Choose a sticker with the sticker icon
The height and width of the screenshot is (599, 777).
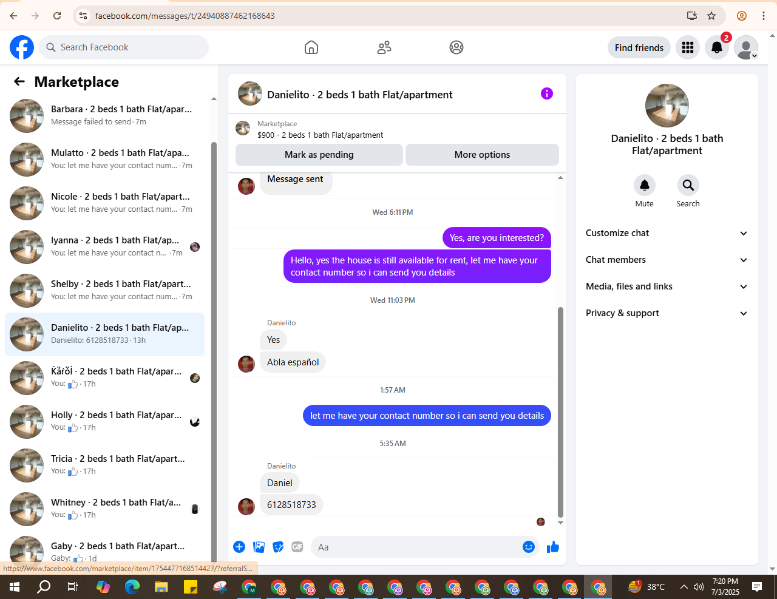tap(278, 547)
